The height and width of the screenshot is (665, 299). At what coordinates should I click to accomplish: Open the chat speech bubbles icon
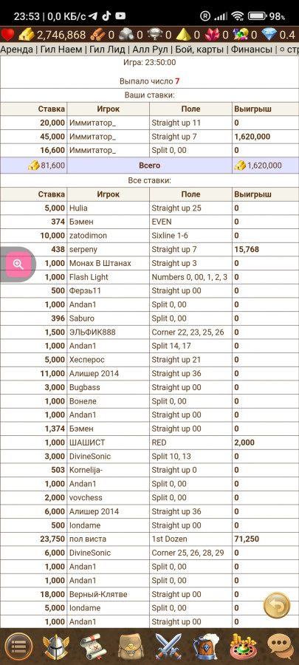(x=281, y=647)
